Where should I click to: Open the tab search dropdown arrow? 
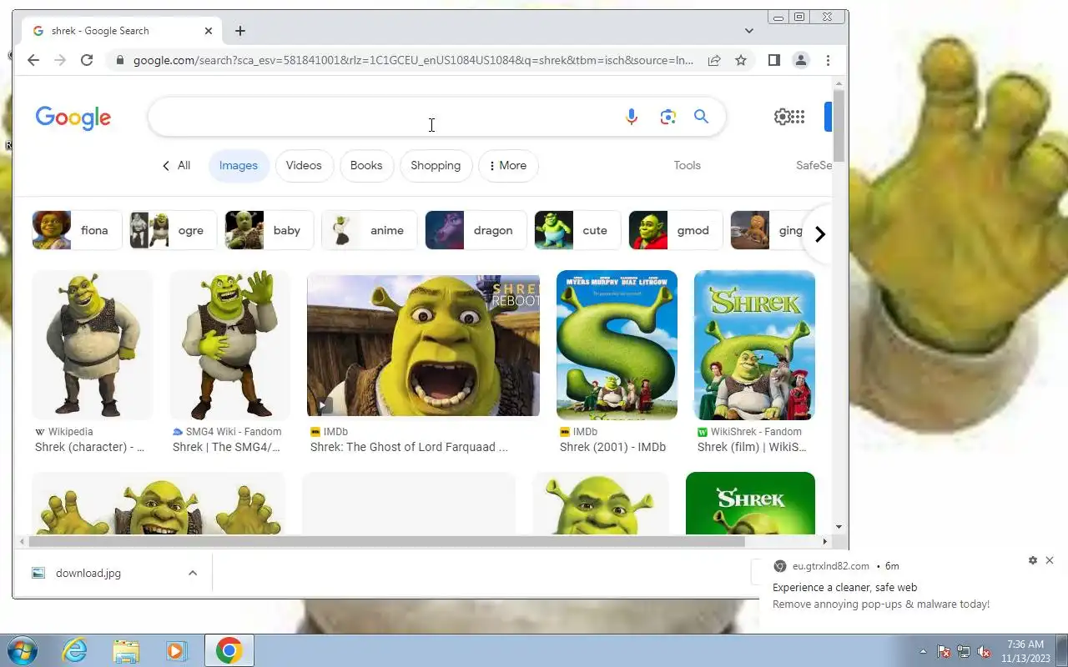[749, 31]
